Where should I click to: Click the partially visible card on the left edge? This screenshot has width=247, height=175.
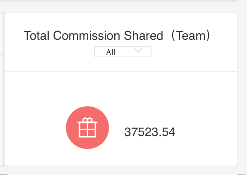click(2, 89)
